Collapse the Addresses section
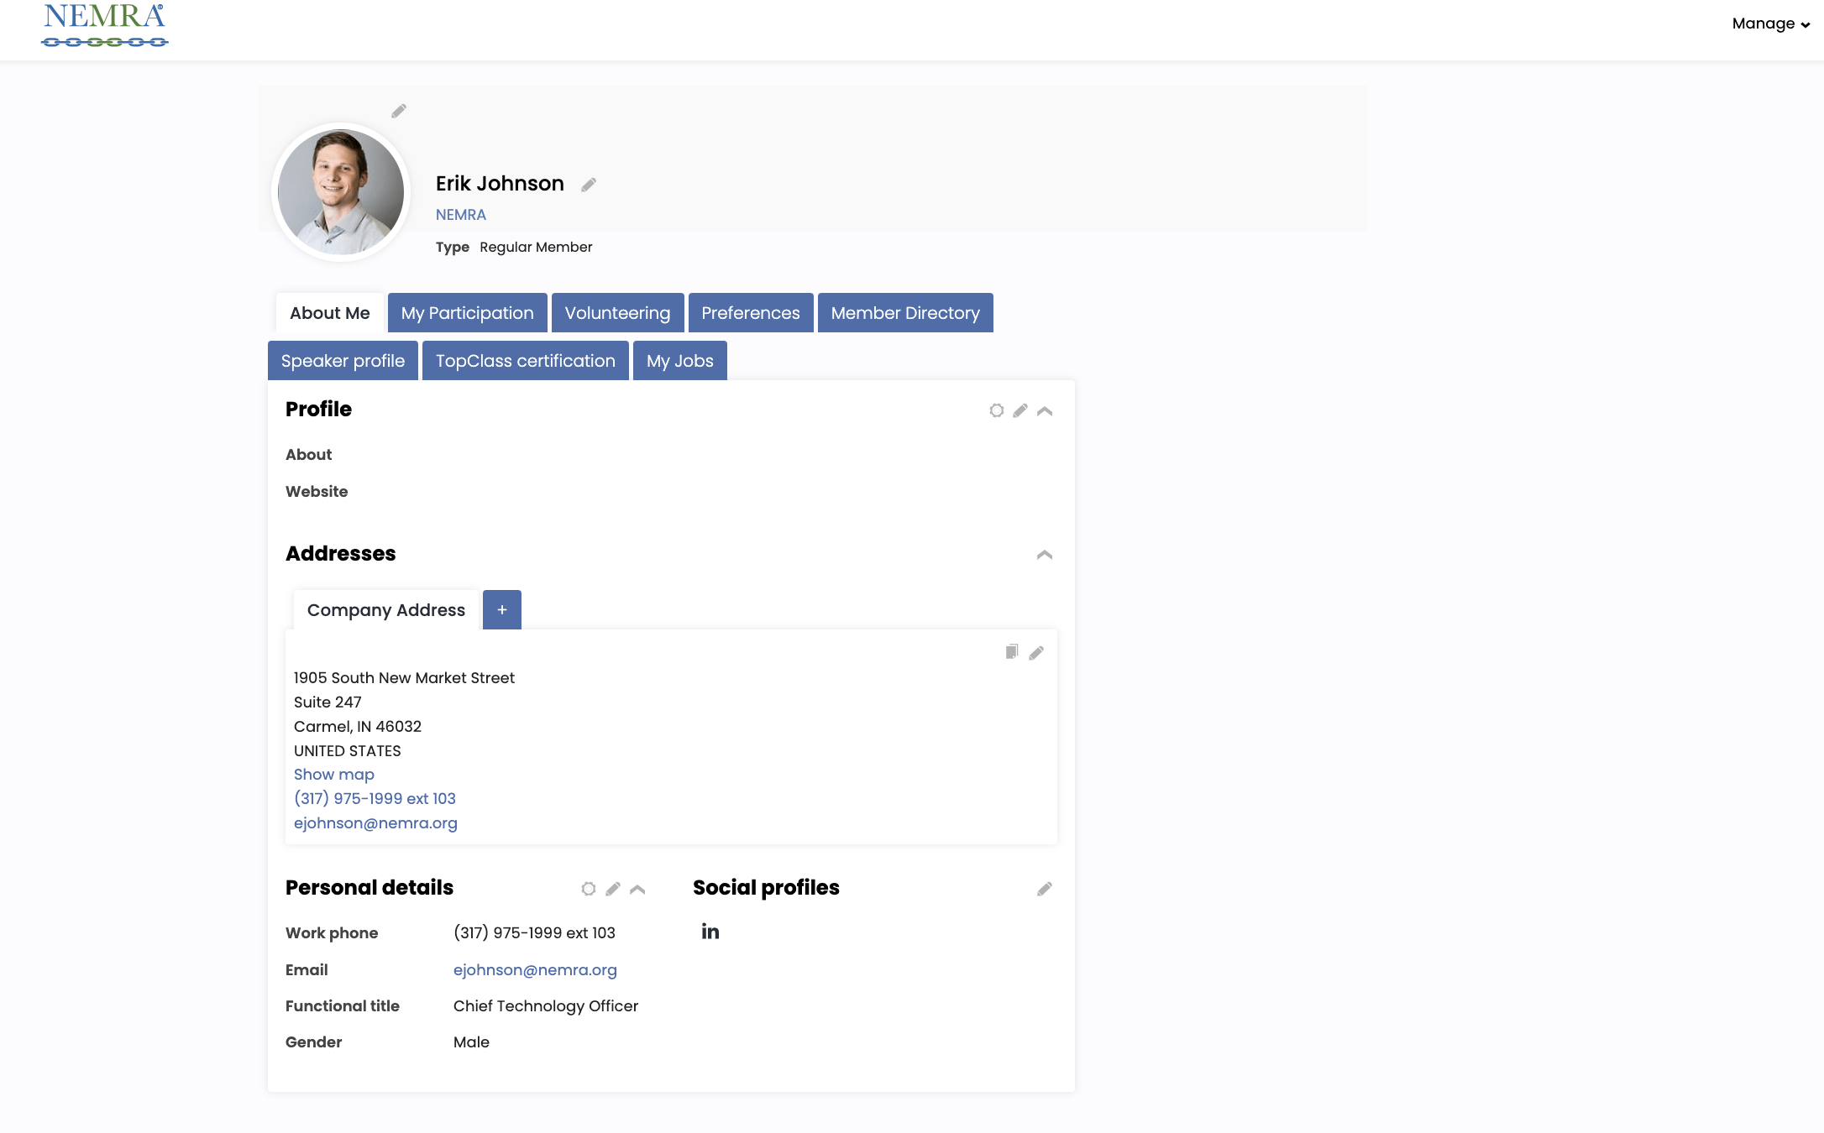 (x=1045, y=555)
